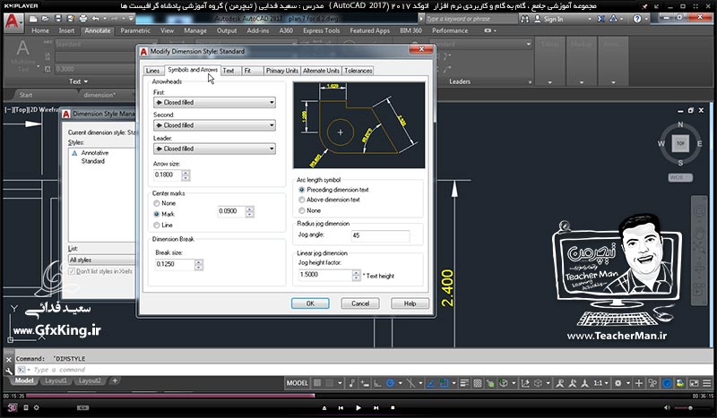This screenshot has height=418, width=717.
Task: Click Cancel in Modify Dimension Style dialog
Action: 360,303
